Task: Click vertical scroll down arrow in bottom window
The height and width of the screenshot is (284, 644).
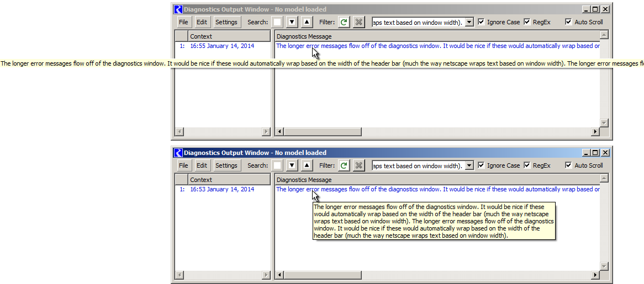Action: (604, 266)
